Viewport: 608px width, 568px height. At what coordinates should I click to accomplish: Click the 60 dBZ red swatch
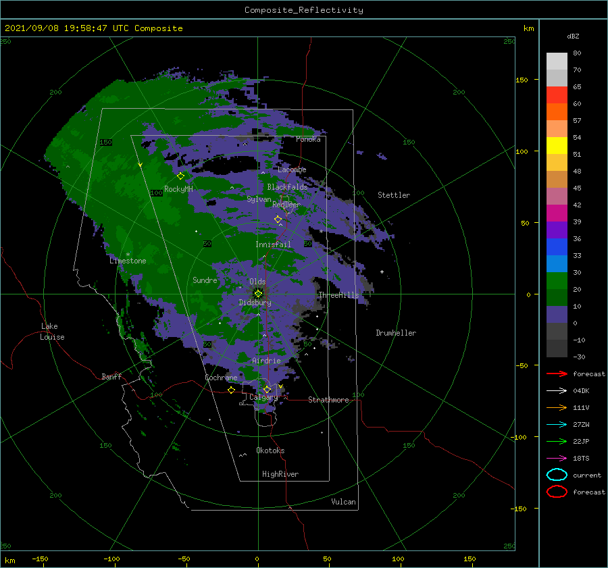click(x=557, y=95)
